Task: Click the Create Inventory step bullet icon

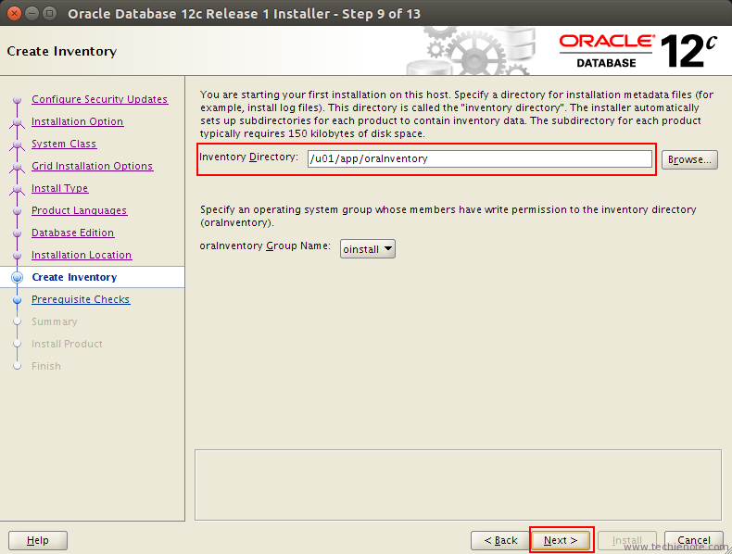Action: (x=18, y=277)
